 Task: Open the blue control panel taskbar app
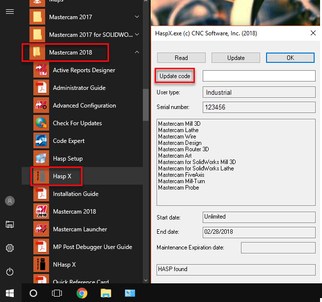pyautogui.click(x=130, y=293)
